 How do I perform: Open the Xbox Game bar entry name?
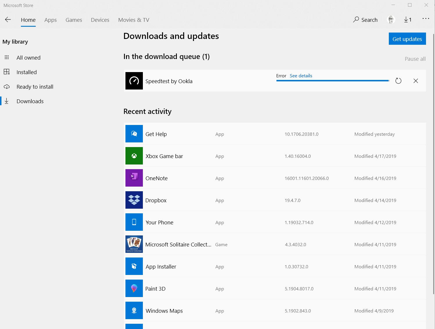click(164, 156)
